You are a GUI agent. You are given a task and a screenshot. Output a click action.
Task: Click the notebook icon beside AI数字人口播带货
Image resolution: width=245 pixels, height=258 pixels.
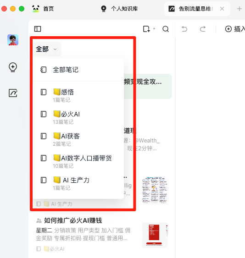click(x=44, y=158)
